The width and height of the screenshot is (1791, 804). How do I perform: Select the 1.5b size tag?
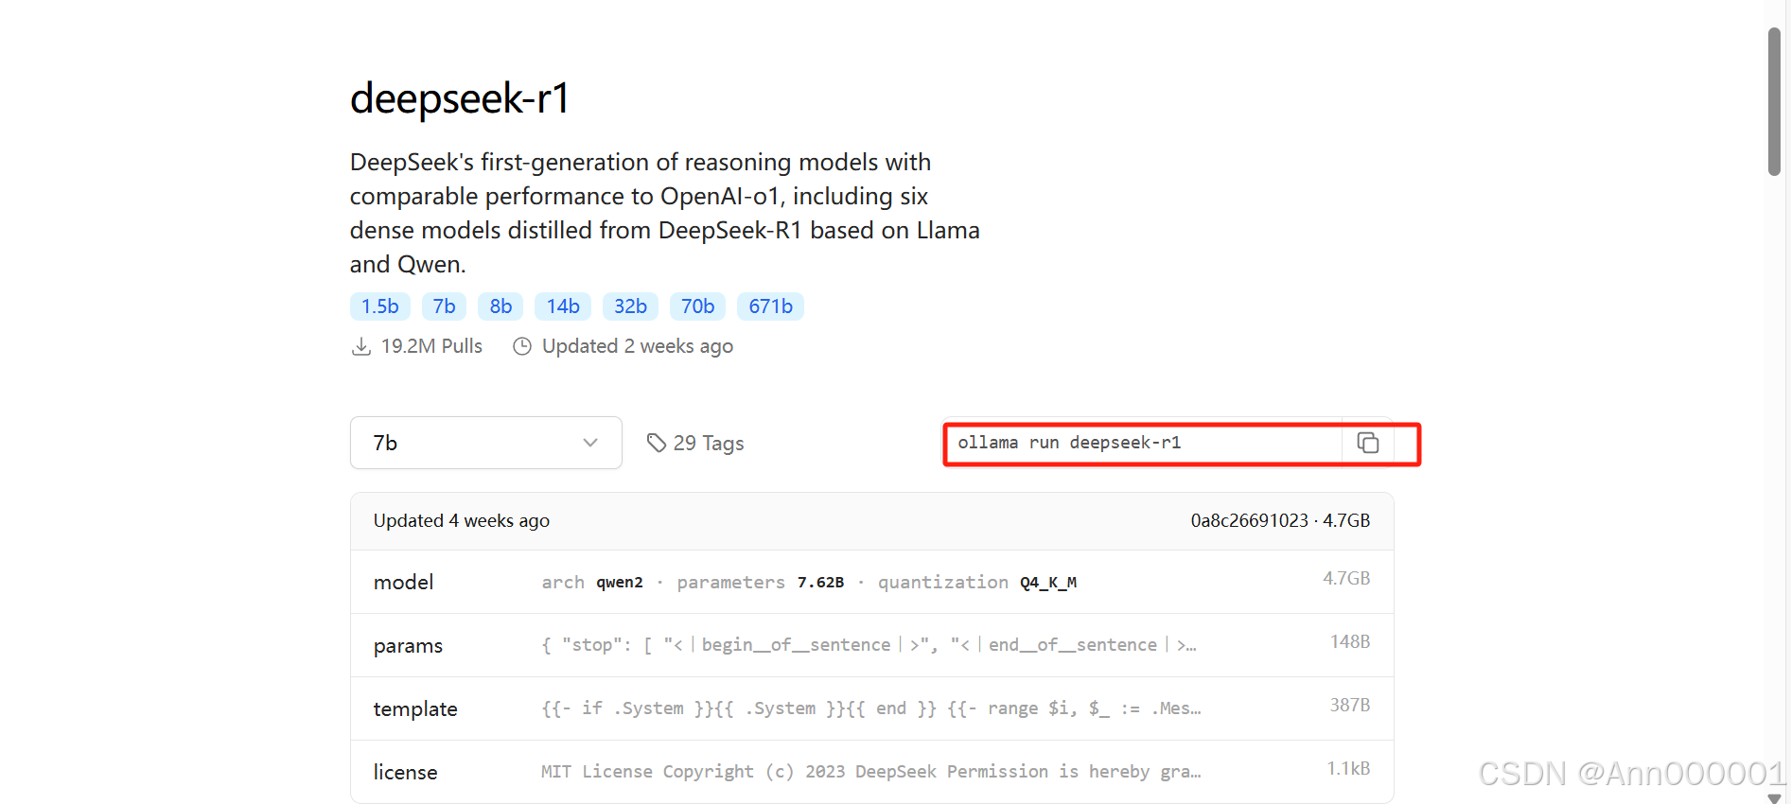pyautogui.click(x=379, y=306)
